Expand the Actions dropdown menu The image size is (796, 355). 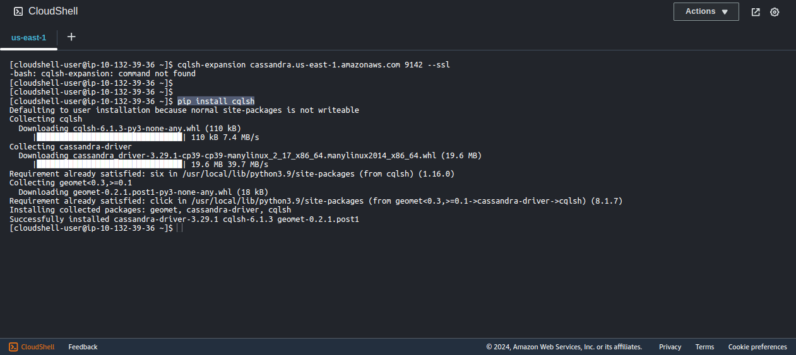click(706, 11)
